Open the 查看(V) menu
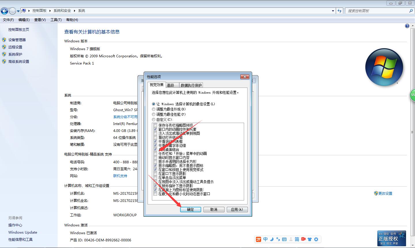 [x=40, y=20]
